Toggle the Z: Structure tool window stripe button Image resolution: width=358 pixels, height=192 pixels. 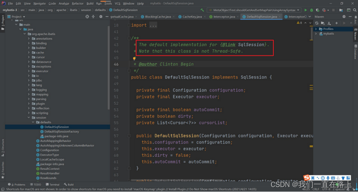click(3, 148)
